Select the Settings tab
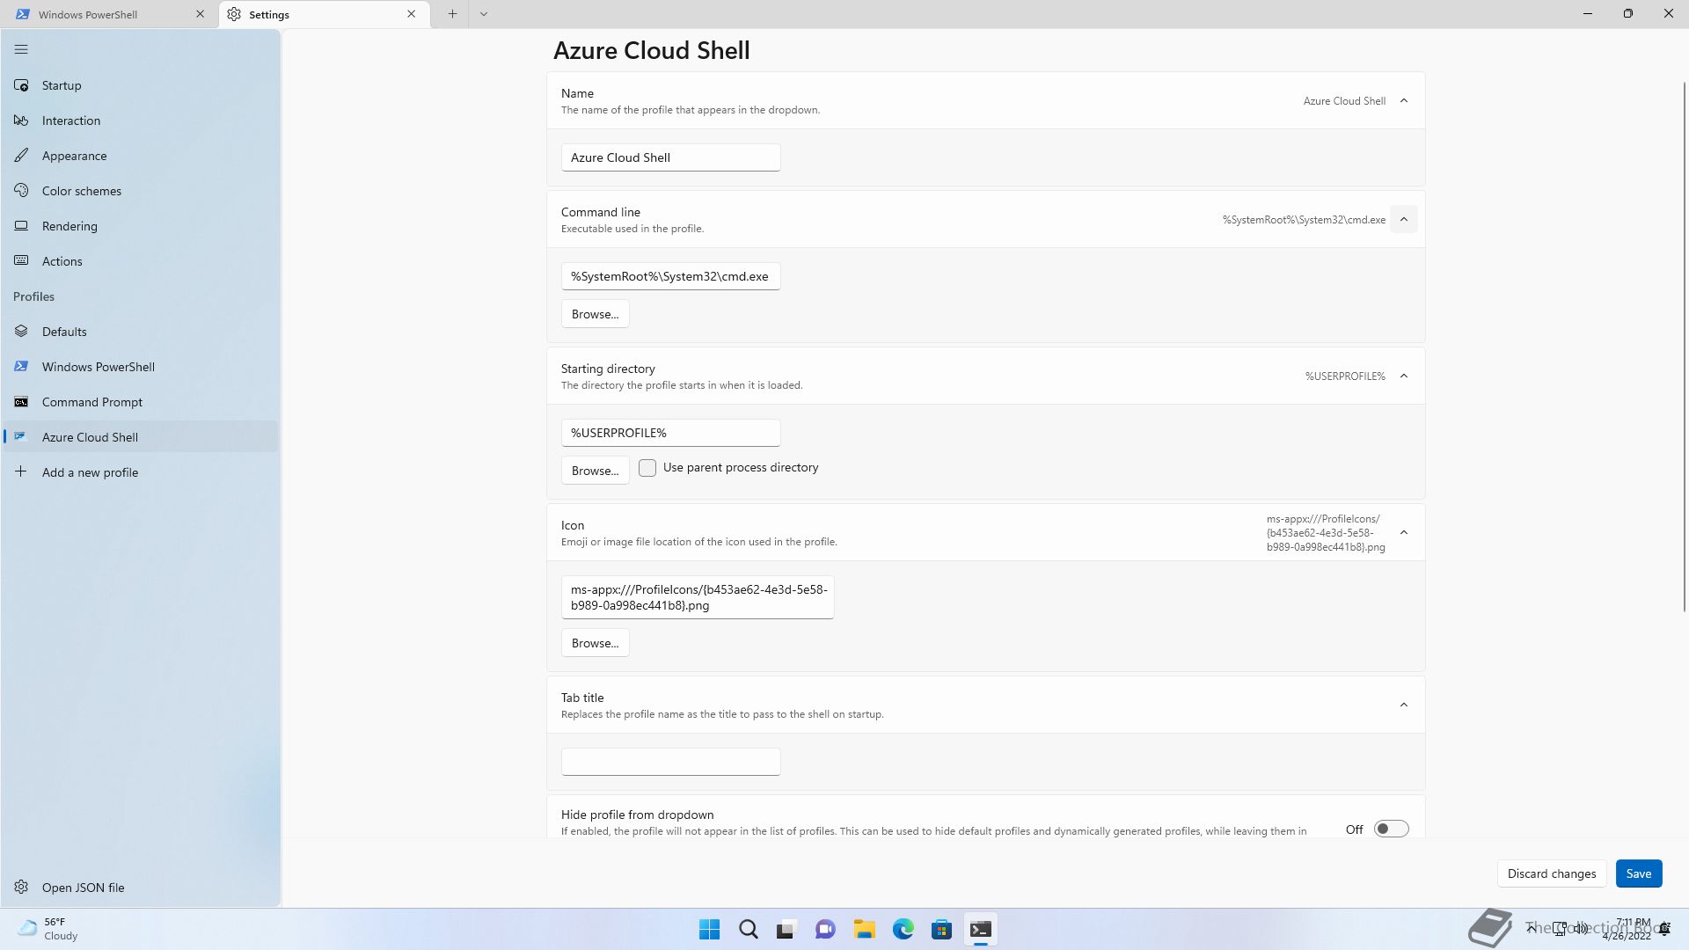The height and width of the screenshot is (950, 1689). pos(324,14)
